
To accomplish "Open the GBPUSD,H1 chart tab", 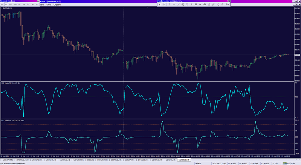I will 78,160.
